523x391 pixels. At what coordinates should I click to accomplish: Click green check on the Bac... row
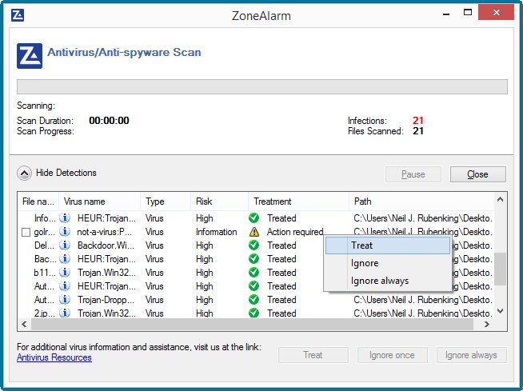tap(254, 259)
